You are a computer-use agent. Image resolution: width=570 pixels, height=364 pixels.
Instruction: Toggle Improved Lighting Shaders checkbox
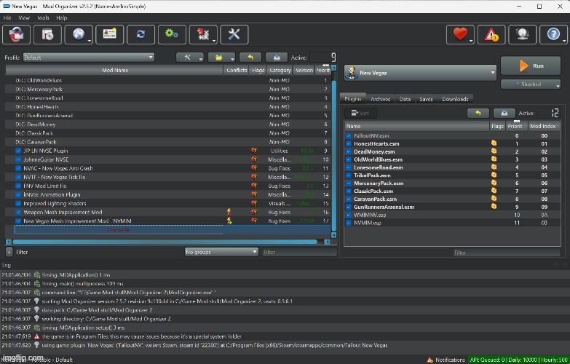[18, 203]
